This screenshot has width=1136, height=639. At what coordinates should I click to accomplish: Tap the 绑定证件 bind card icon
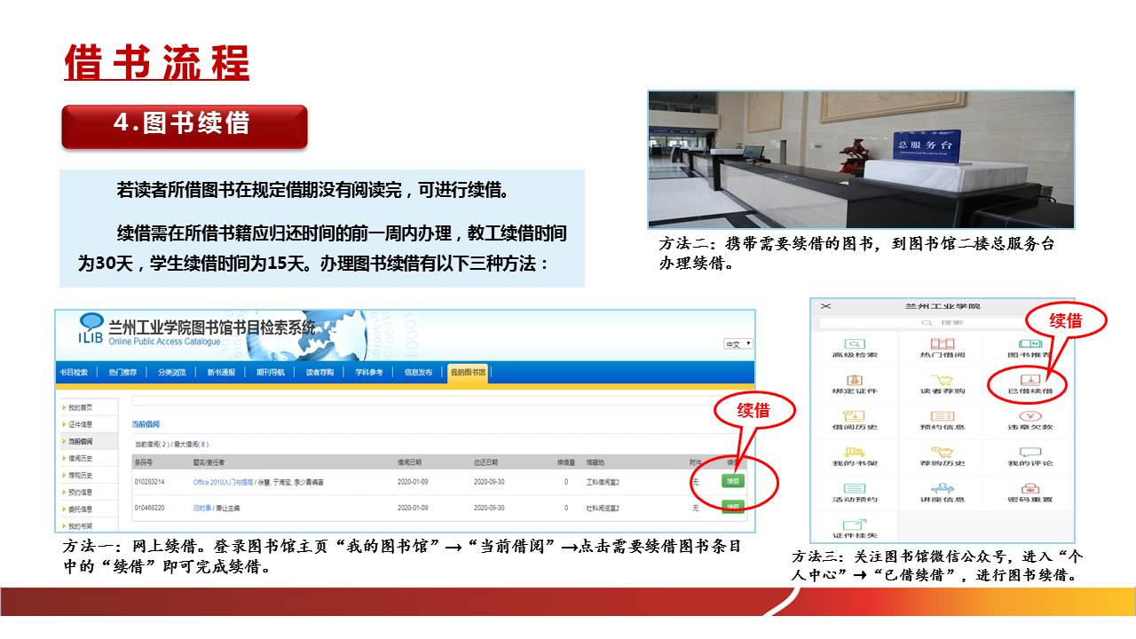point(855,380)
